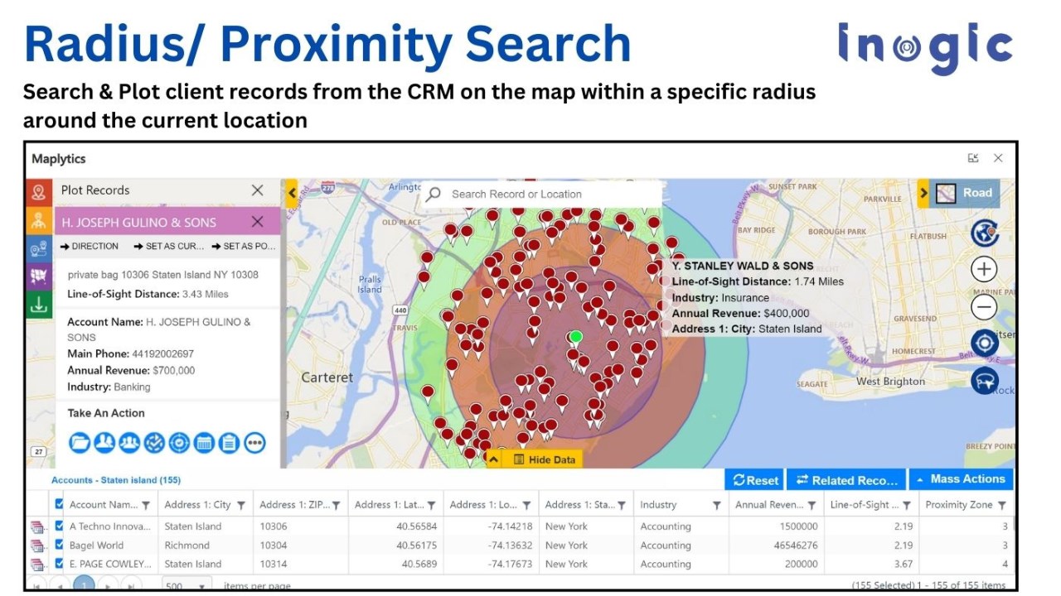Open record icon for E. PAGE COWLEY row
This screenshot has height=596, width=1061.
(x=36, y=564)
